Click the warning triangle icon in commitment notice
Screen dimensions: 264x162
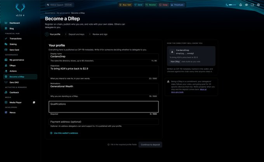coord(168,81)
